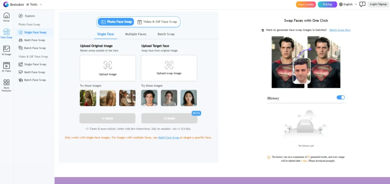
Task: Switch to the Multiple Faces tab
Action: click(x=136, y=34)
